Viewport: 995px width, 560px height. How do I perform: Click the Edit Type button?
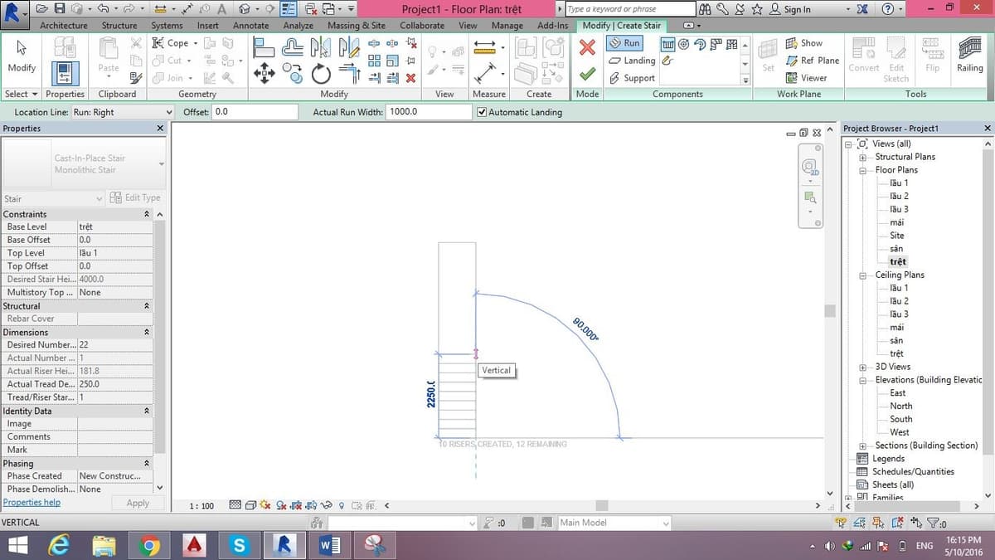tap(135, 197)
